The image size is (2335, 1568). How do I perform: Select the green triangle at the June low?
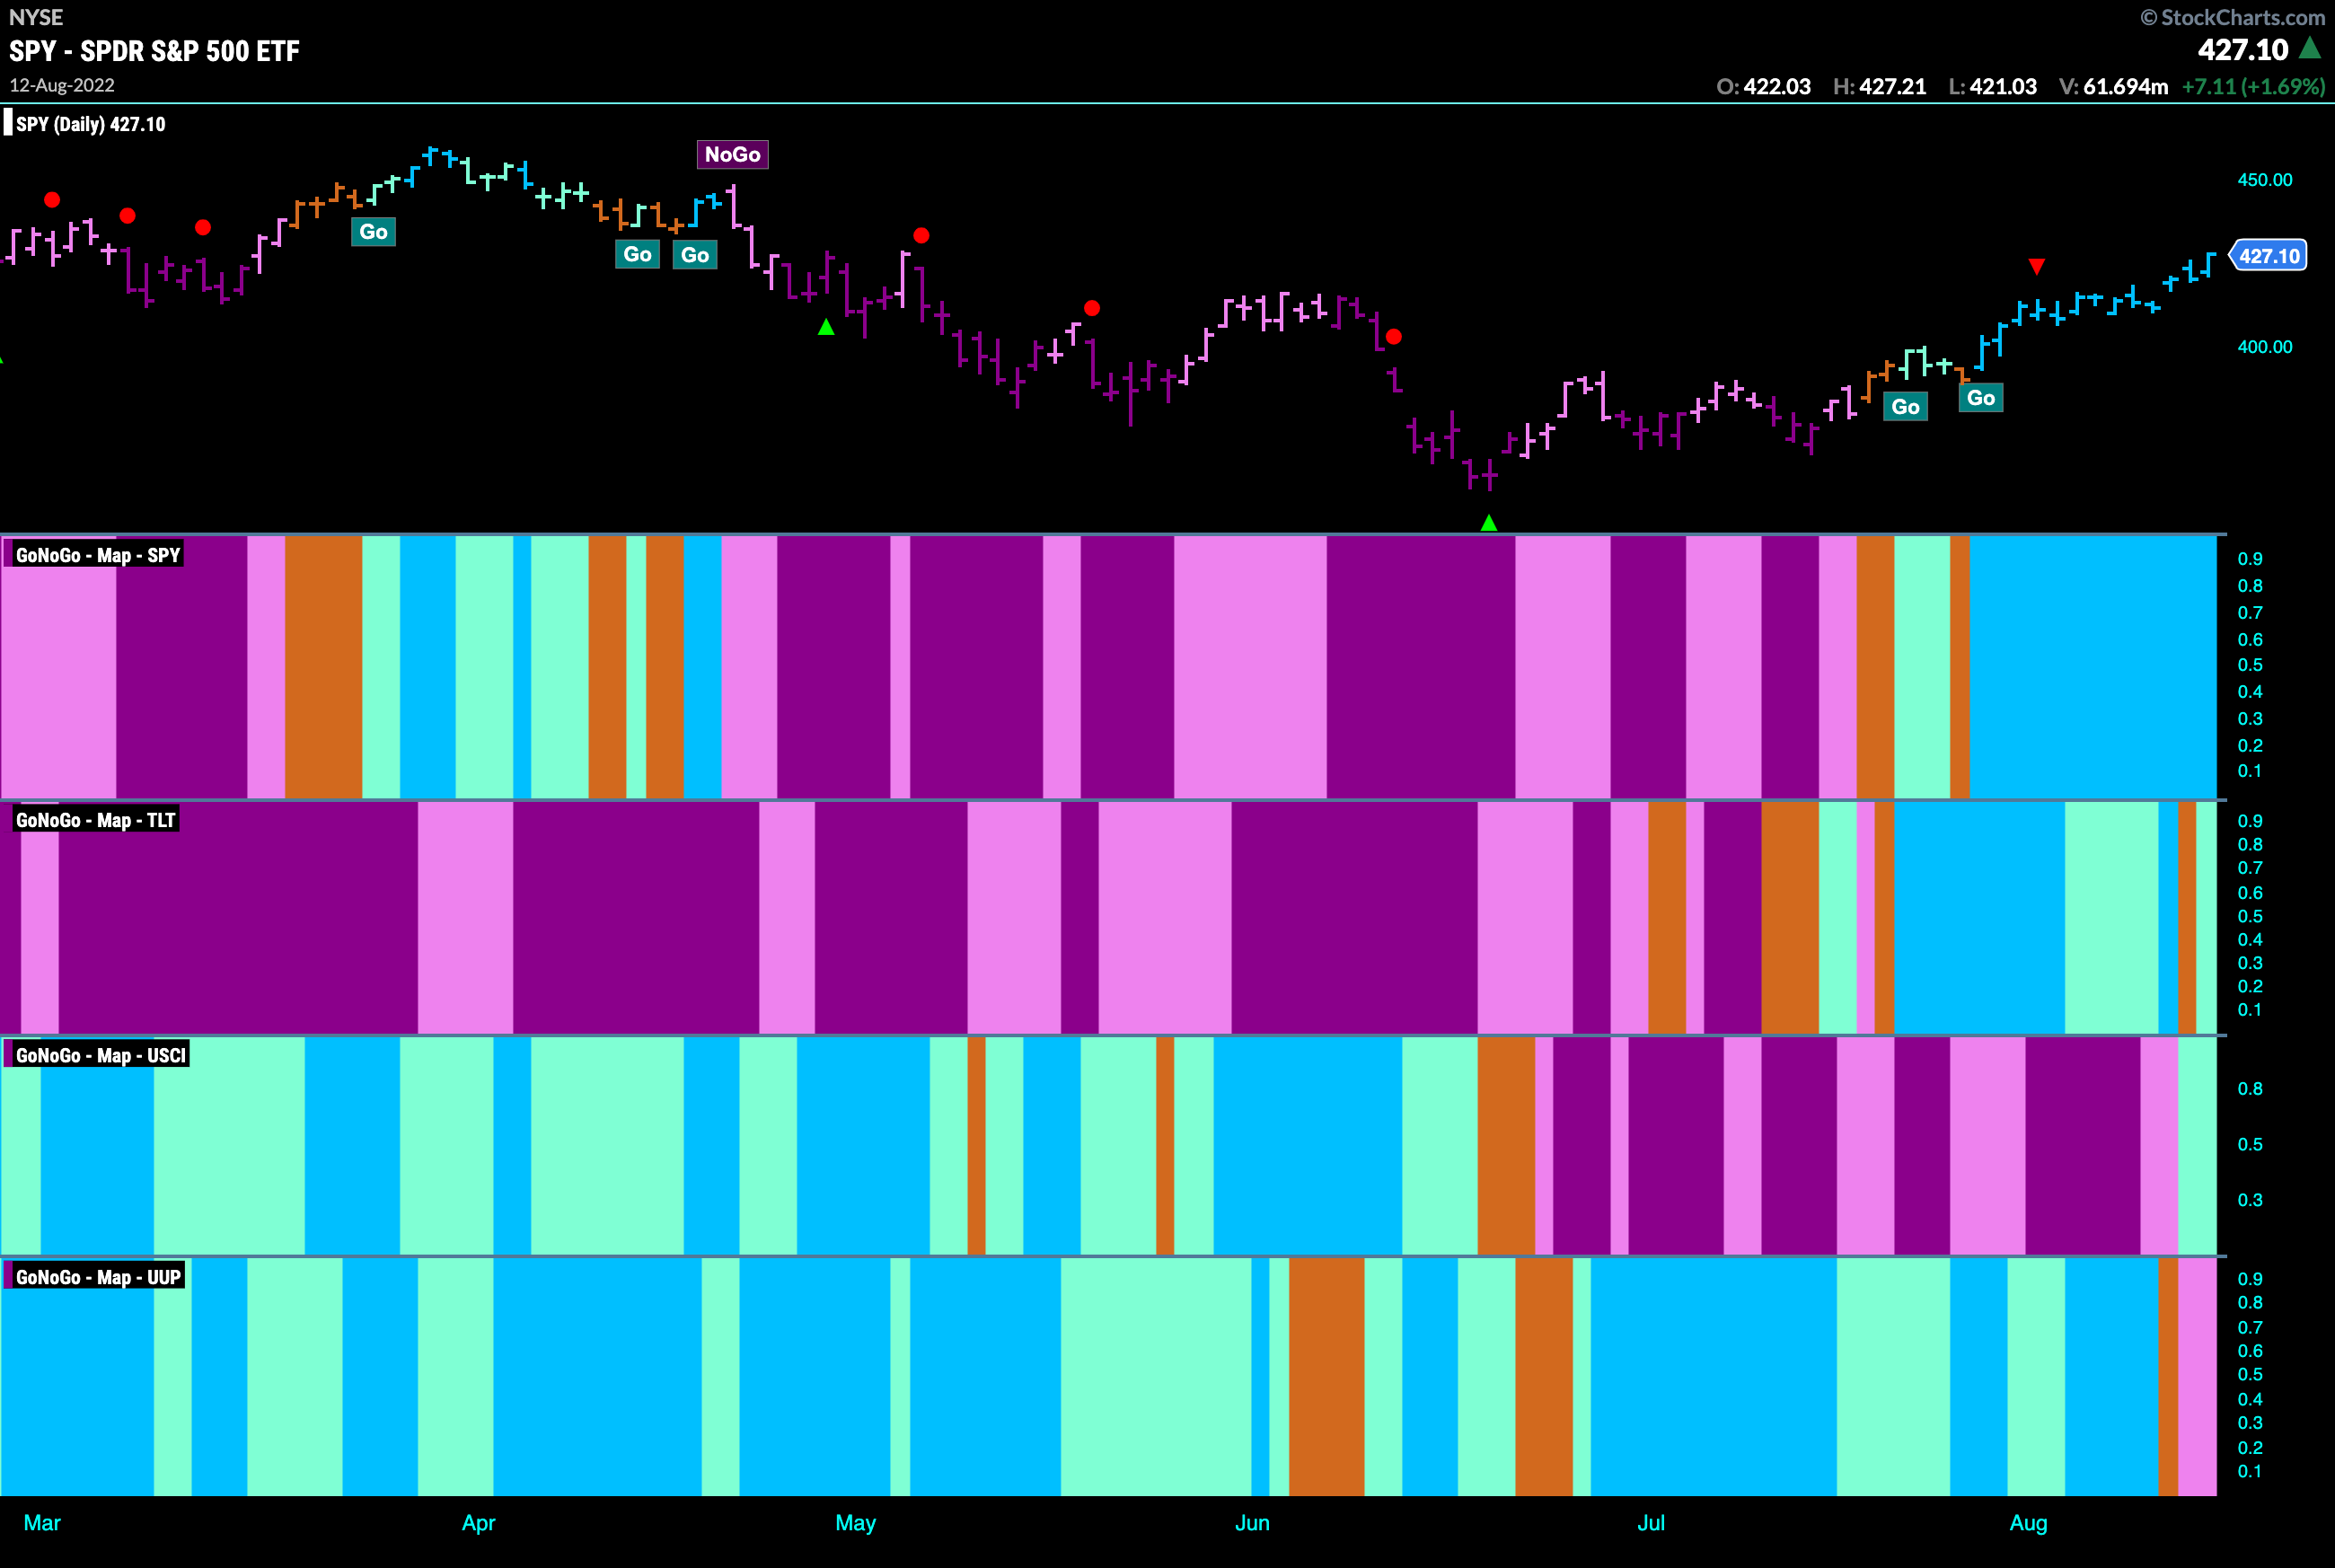[1488, 522]
